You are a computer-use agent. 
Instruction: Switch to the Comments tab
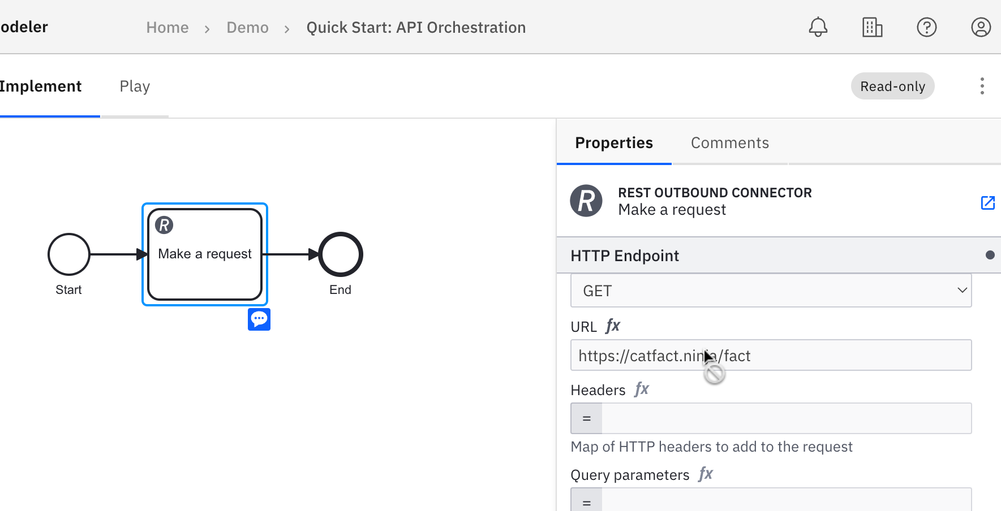click(729, 143)
